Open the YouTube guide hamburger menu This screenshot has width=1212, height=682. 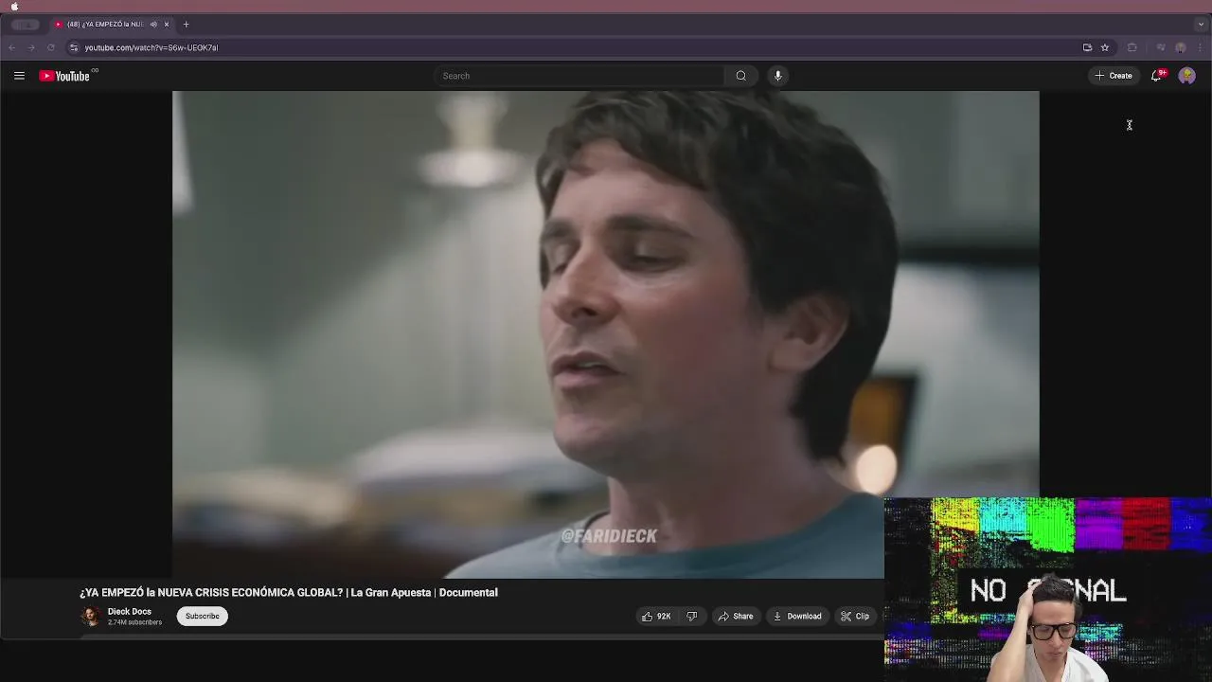pos(19,76)
